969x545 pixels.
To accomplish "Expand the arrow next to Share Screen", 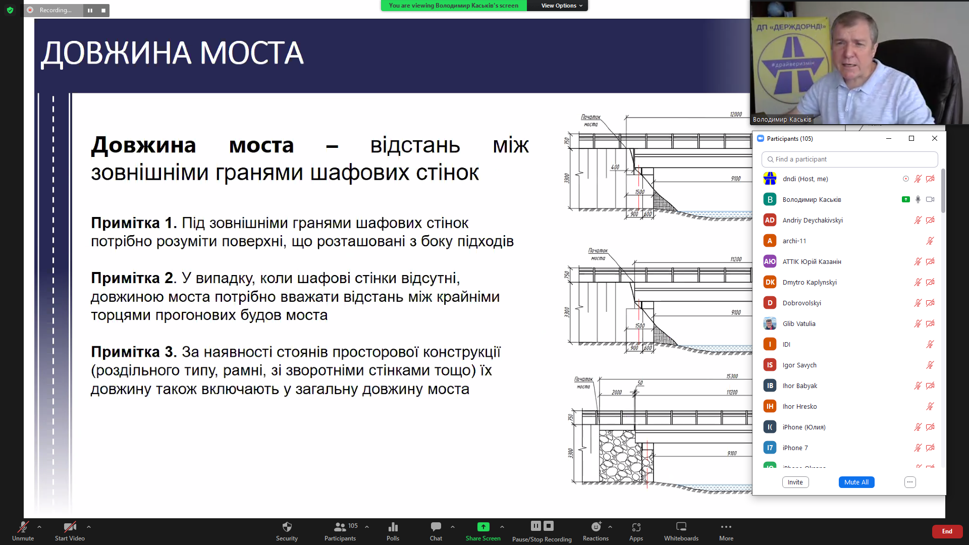I will point(502,527).
